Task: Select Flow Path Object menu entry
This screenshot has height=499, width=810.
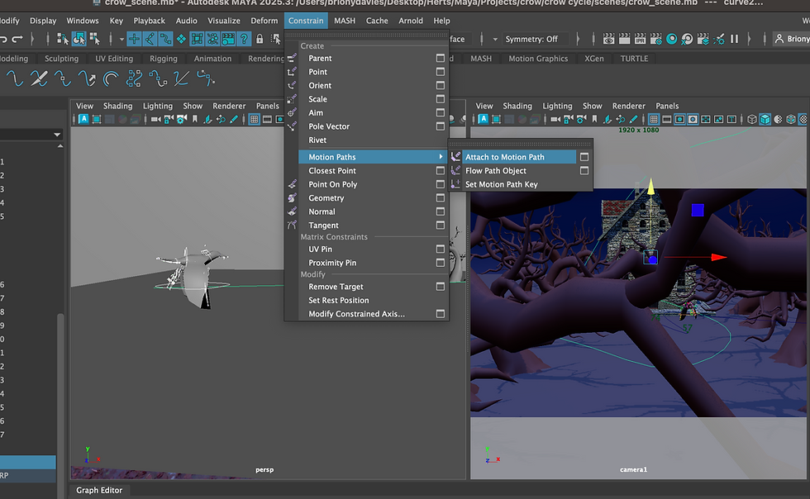Action: pos(495,171)
